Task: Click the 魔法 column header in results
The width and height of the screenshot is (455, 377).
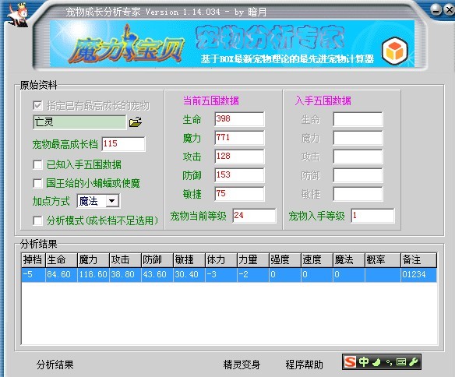Action: pos(348,260)
